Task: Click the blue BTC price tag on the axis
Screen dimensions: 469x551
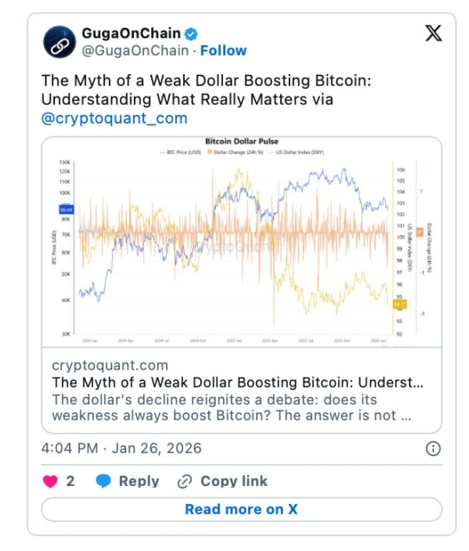Action: pyautogui.click(x=66, y=210)
